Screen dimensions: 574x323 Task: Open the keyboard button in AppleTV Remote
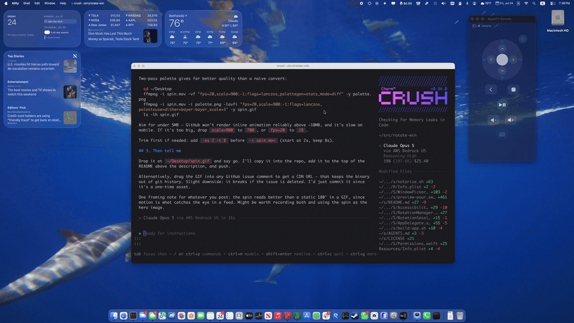tap(502, 135)
